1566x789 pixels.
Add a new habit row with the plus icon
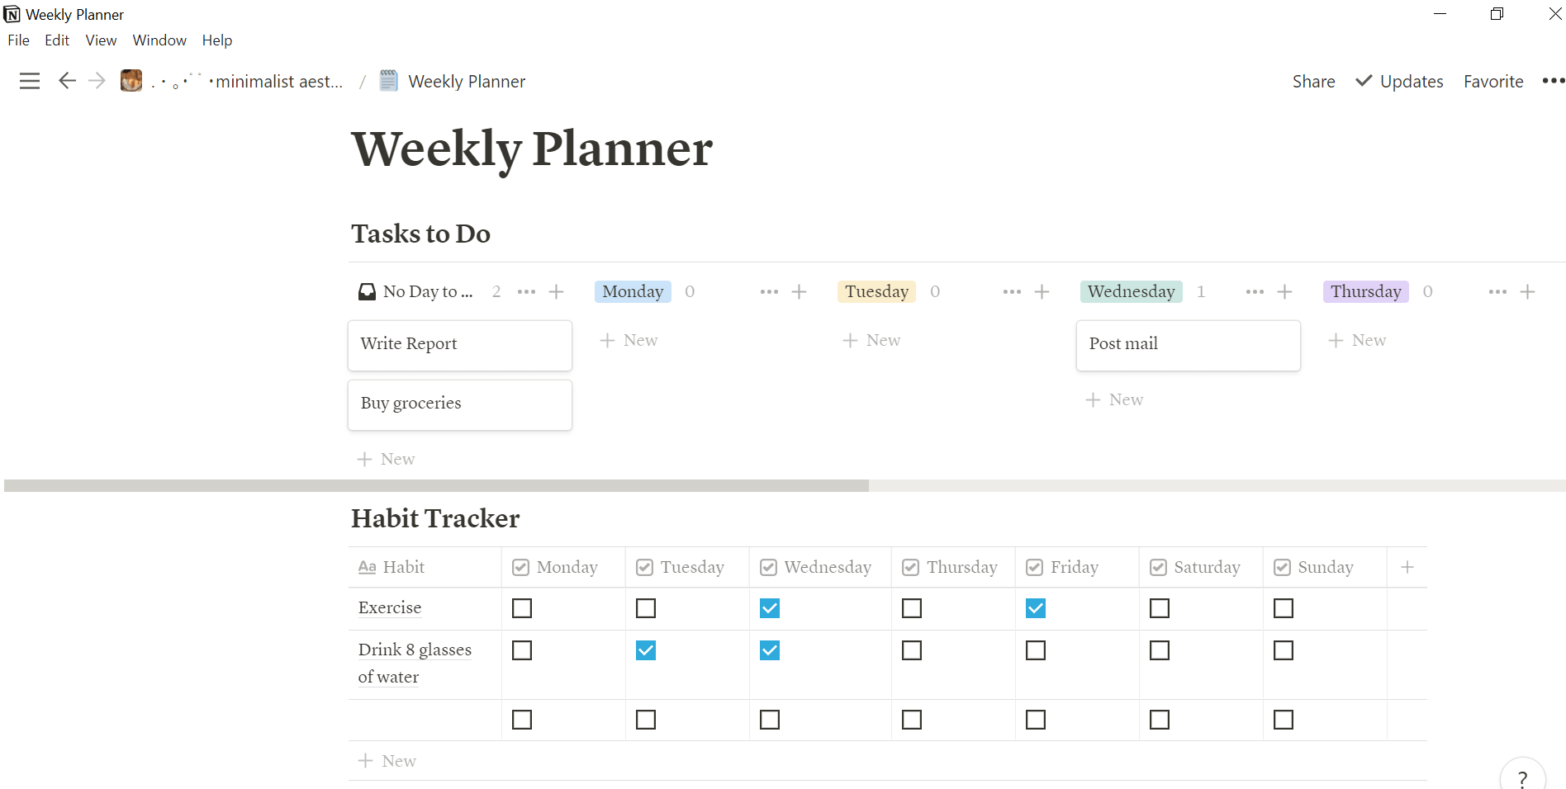[1407, 567]
